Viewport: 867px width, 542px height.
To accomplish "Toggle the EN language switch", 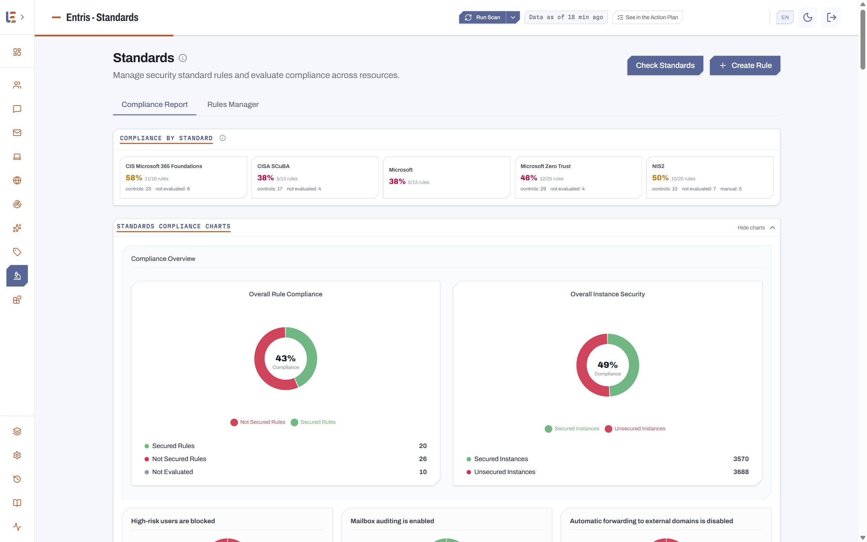I will 785,17.
